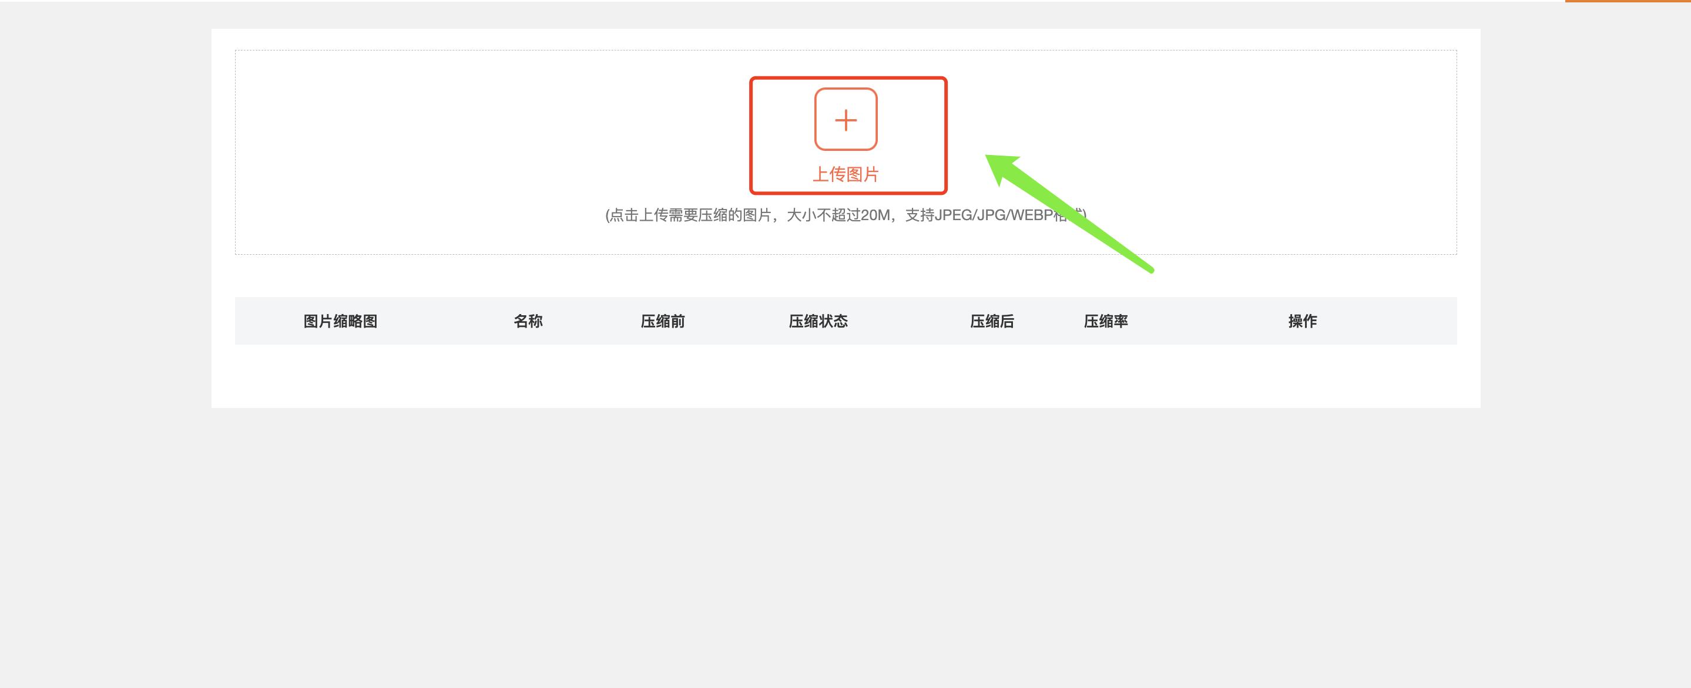Click the 图片缩略图 column header
The width and height of the screenshot is (1691, 688).
tap(341, 321)
